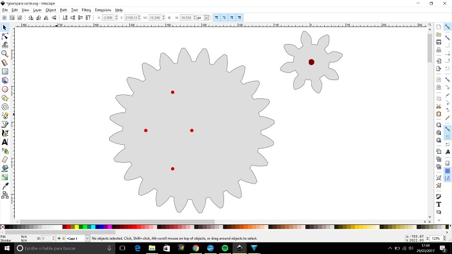
Task: Select the Paint Bucket tool
Action: click(x=5, y=168)
